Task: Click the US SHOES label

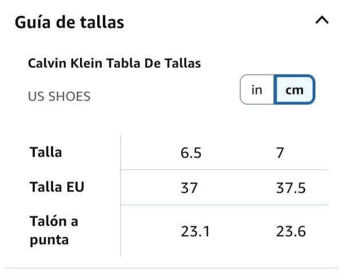Action: point(59,96)
